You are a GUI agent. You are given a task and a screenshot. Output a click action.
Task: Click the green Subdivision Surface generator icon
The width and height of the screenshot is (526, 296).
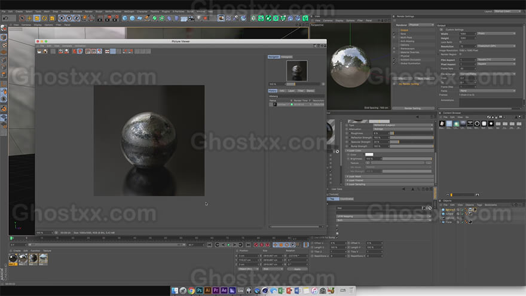tap(154, 18)
